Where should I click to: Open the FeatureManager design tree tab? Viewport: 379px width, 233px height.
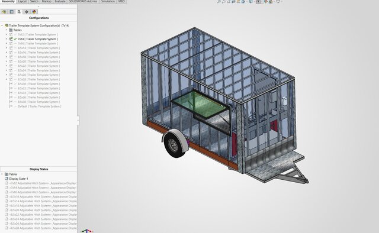pyautogui.click(x=4, y=12)
